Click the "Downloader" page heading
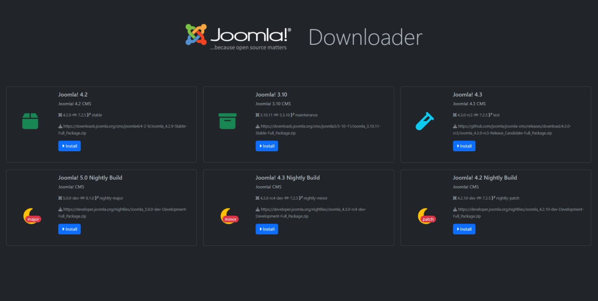The image size is (598, 301). point(365,37)
